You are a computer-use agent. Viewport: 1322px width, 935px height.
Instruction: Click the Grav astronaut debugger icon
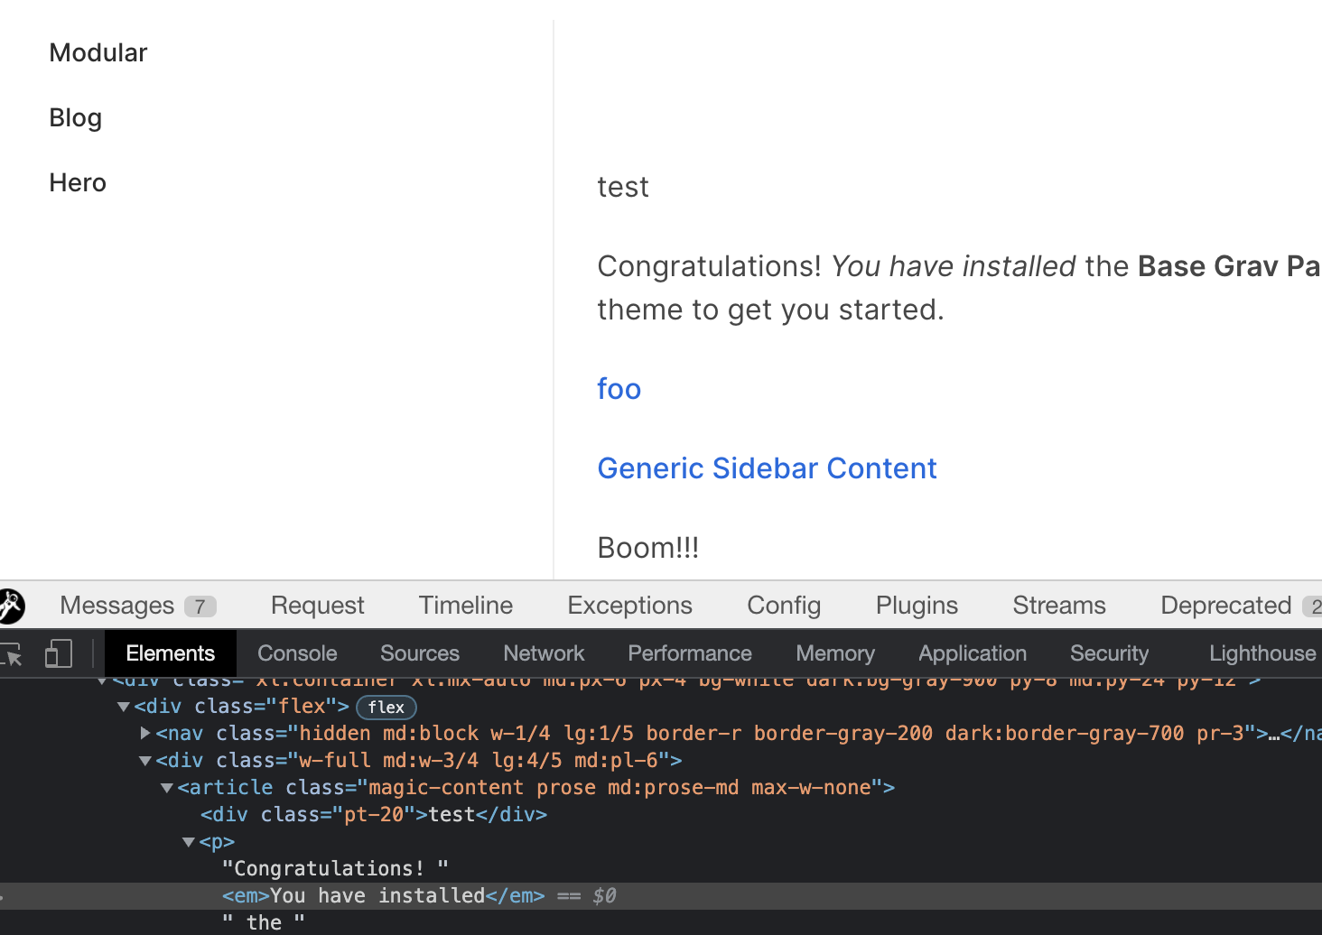9,605
